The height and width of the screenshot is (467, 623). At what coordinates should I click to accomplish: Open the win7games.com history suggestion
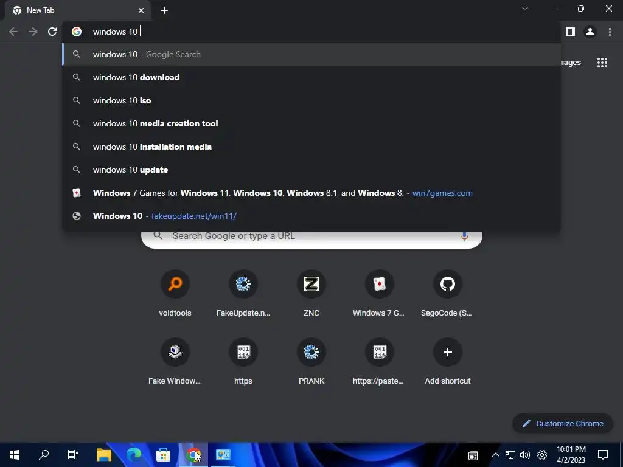click(x=311, y=193)
